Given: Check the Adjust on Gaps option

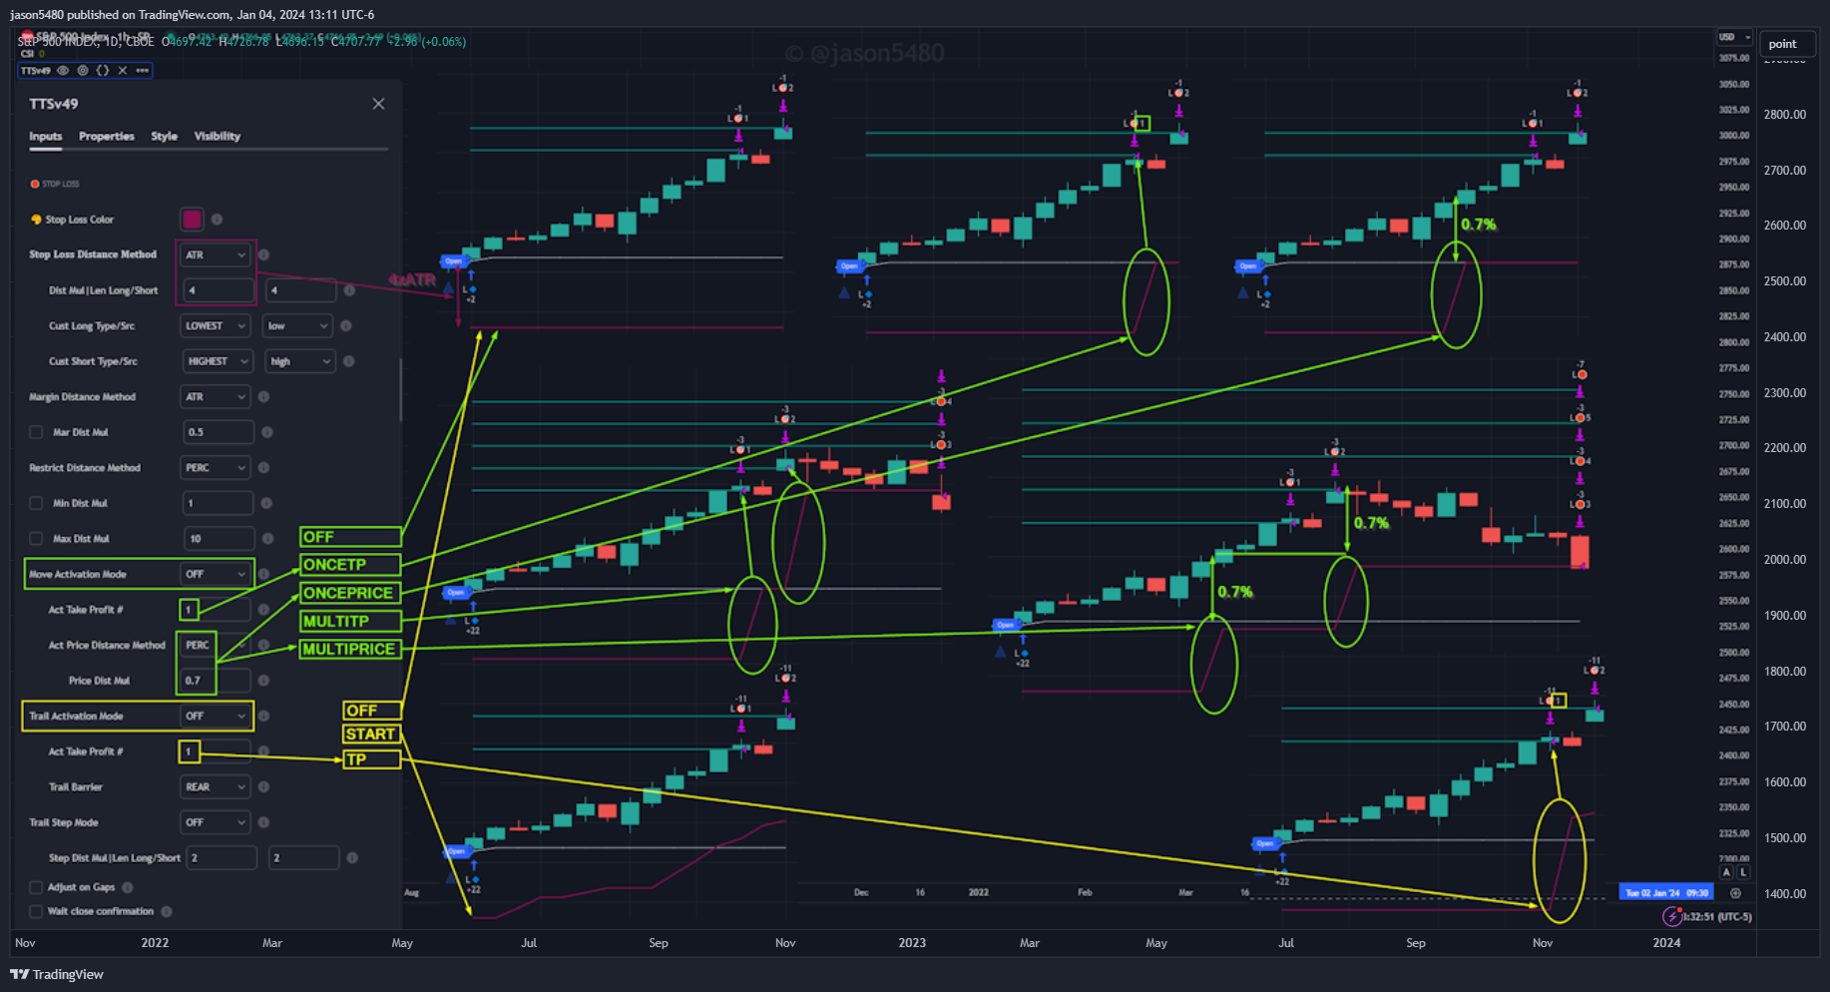Looking at the screenshot, I should pos(36,887).
